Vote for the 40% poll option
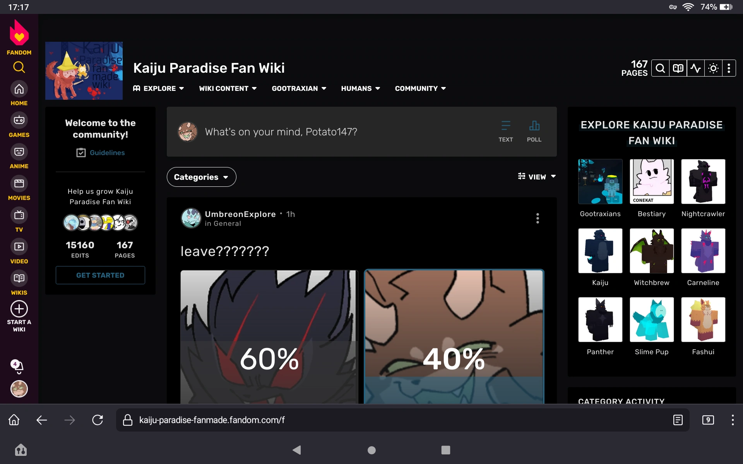Viewport: 743px width, 464px height. (454, 336)
